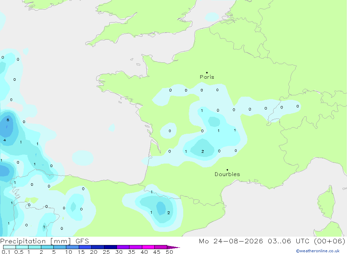The image size is (347, 254).
Task: Pick the 0.5–1 mm legend color swatch
Action: [22, 247]
